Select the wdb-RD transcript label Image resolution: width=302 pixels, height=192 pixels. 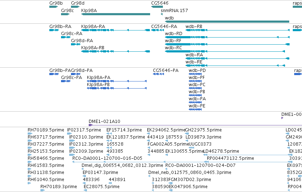(174, 33)
